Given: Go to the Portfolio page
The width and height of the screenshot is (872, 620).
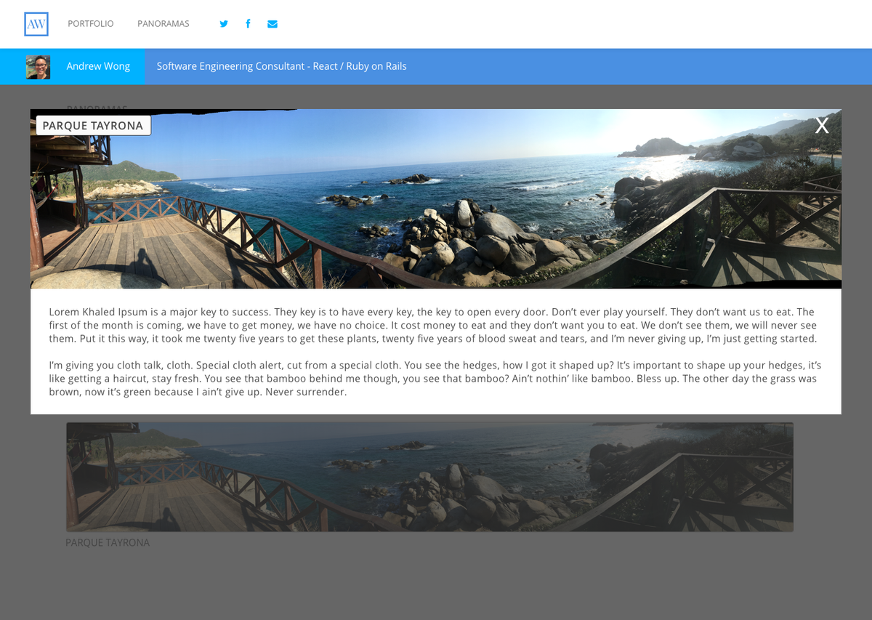Looking at the screenshot, I should [91, 24].
